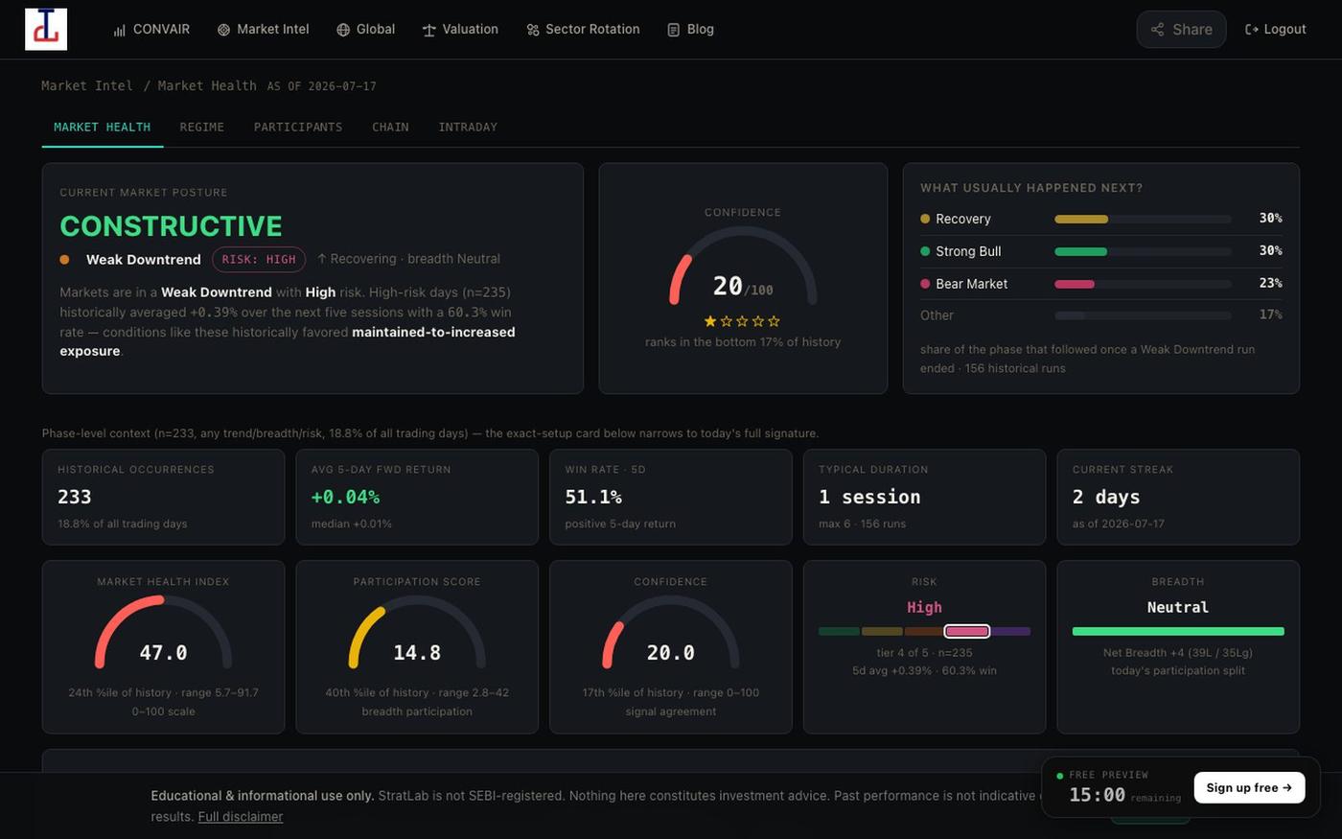Click the 'median +0.01%' text

[352, 524]
